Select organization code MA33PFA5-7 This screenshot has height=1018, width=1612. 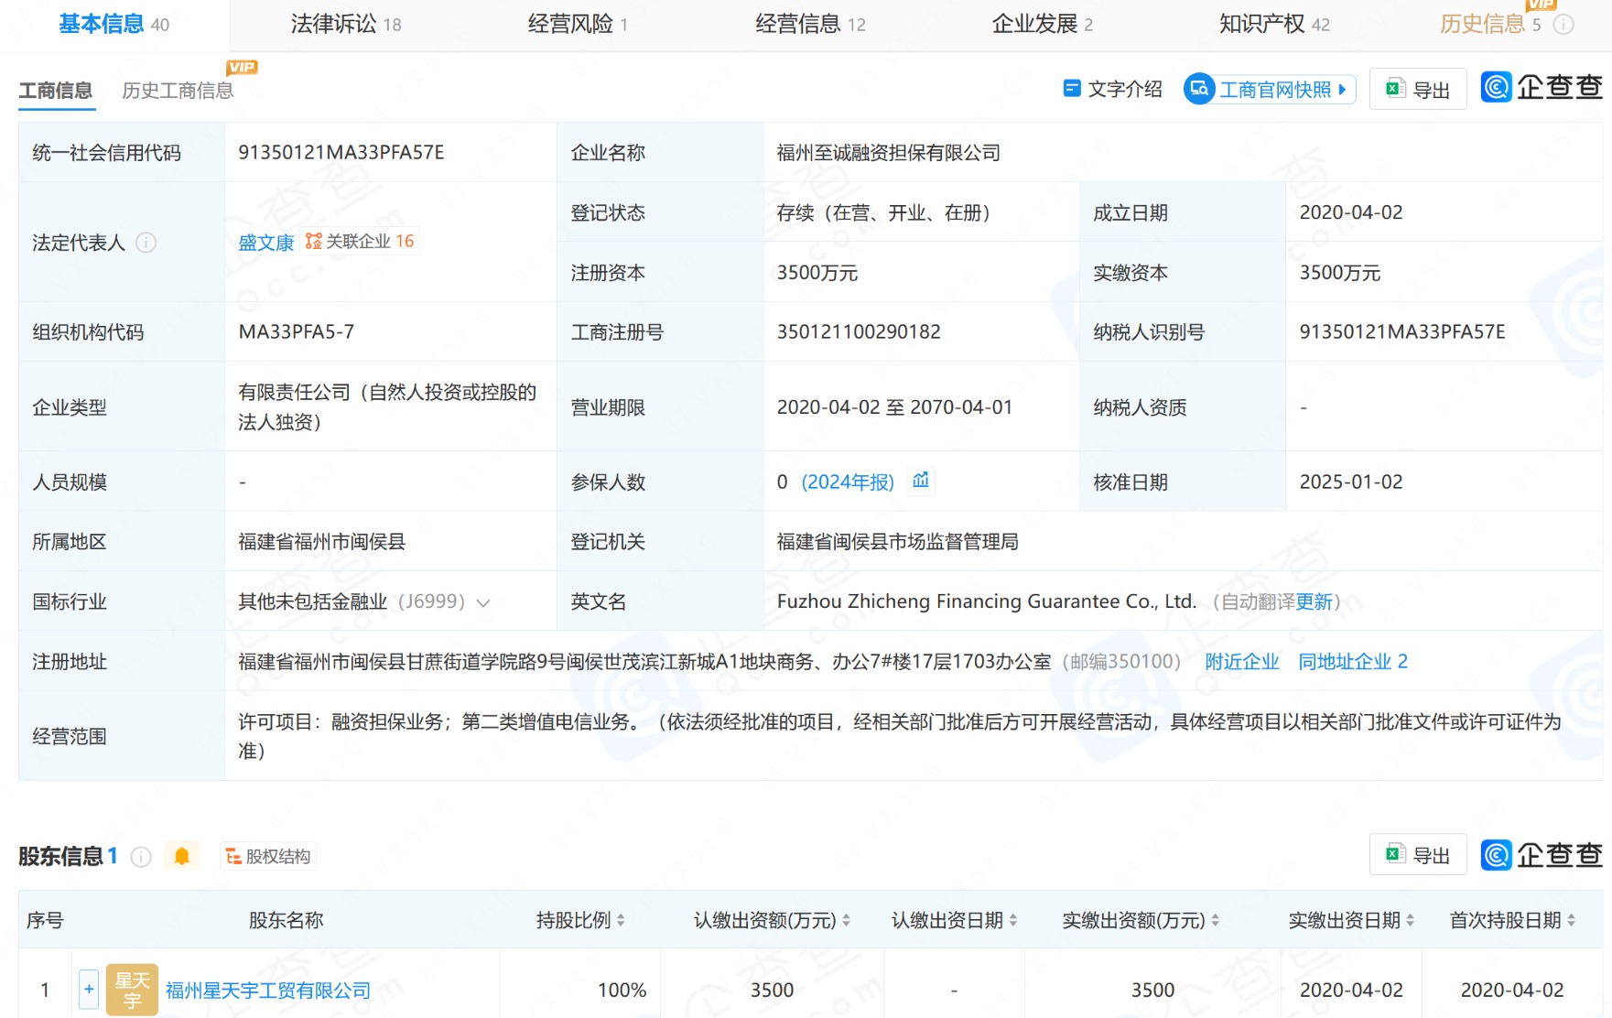tap(297, 331)
